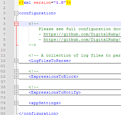
Task: Expand the folded comment above ExpressionsToBlock
Action: coord(16,71)
